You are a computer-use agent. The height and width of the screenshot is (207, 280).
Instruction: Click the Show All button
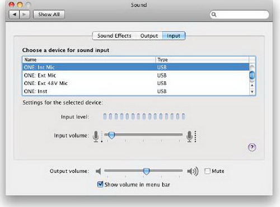pos(49,15)
